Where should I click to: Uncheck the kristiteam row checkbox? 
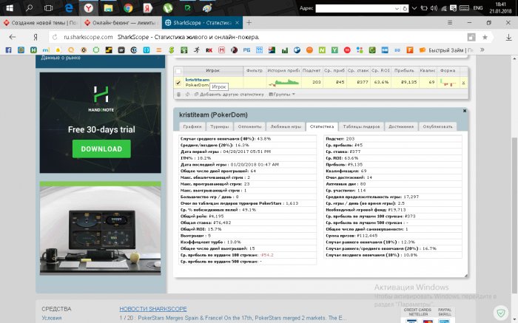point(178,83)
